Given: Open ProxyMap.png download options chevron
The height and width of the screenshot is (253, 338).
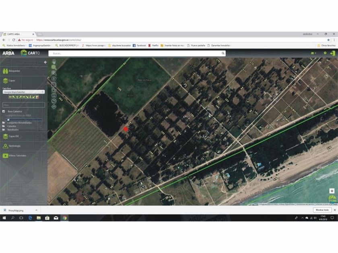Looking at the screenshot, I should click(36, 210).
